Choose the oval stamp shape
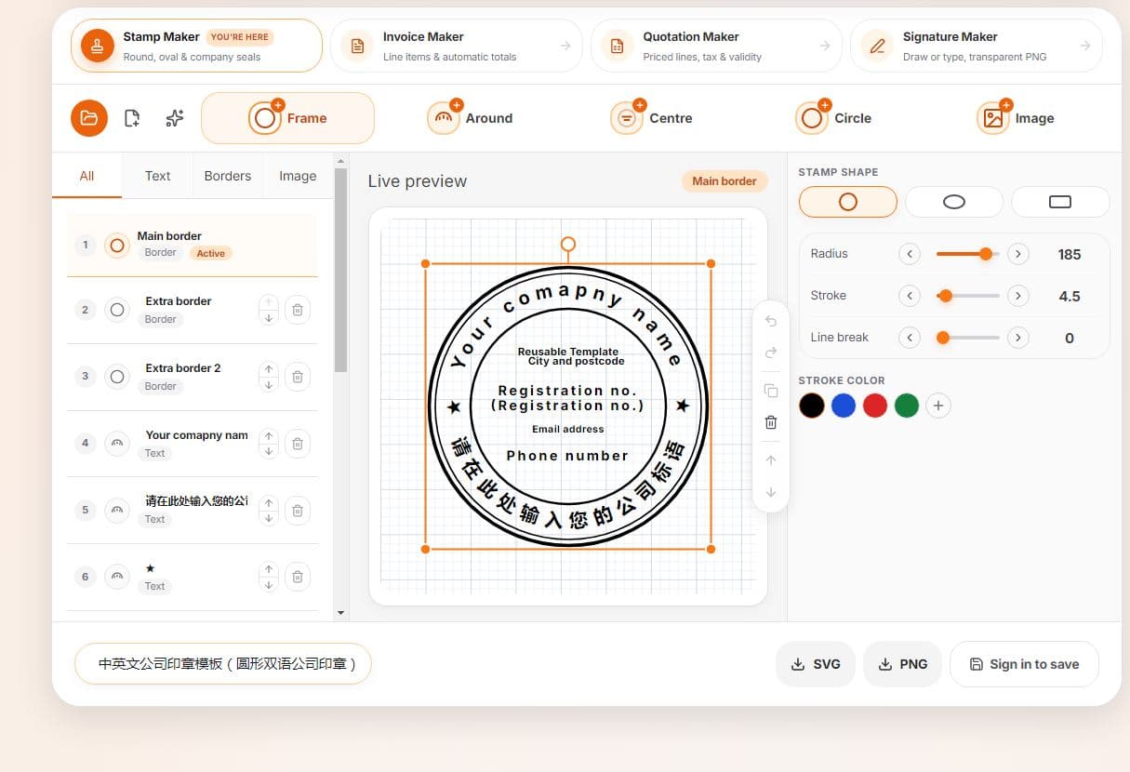This screenshot has height=772, width=1130. click(x=954, y=202)
